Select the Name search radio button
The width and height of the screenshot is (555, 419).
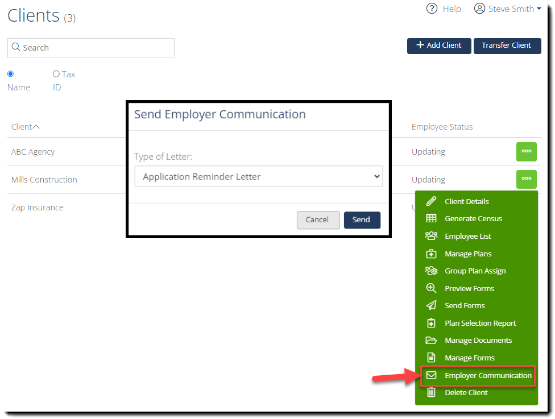[x=11, y=74]
